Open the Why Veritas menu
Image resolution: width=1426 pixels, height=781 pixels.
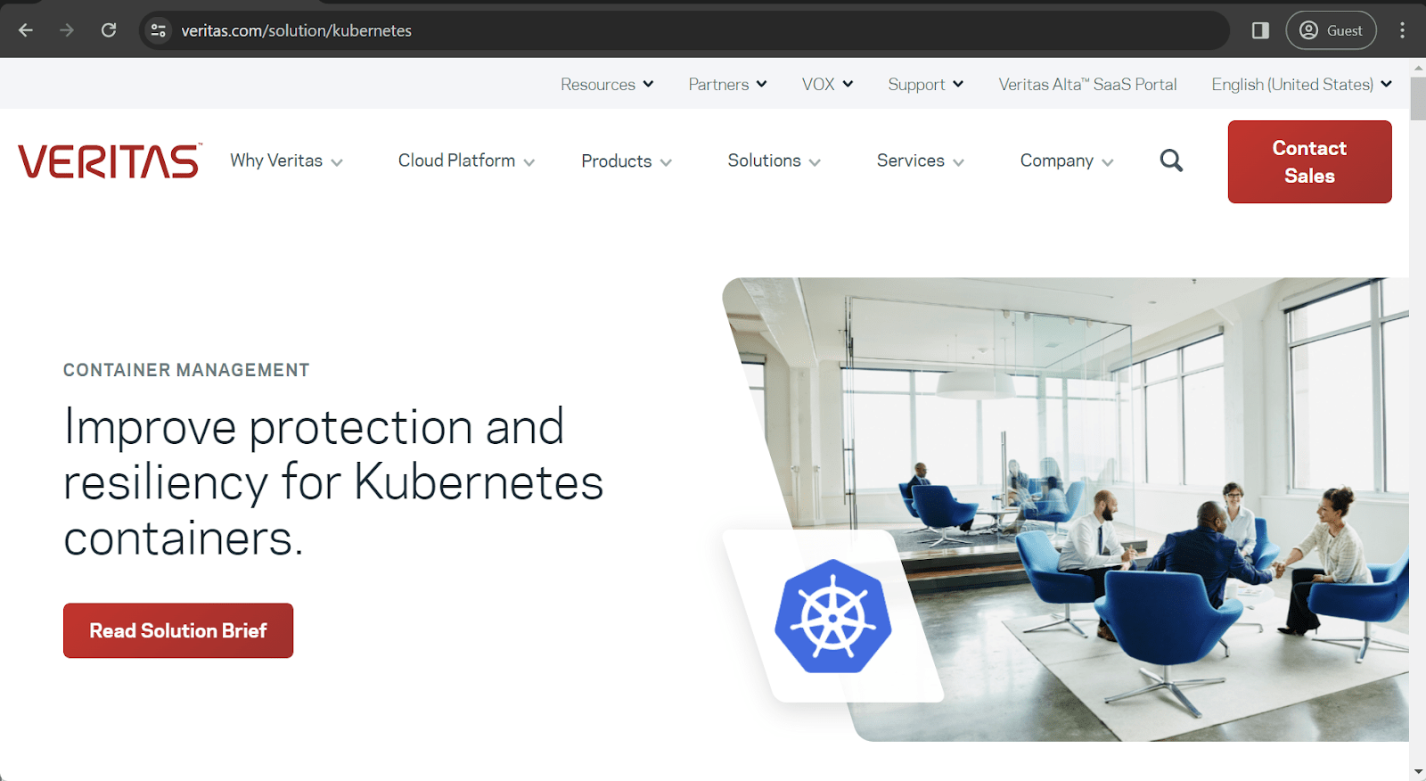286,160
